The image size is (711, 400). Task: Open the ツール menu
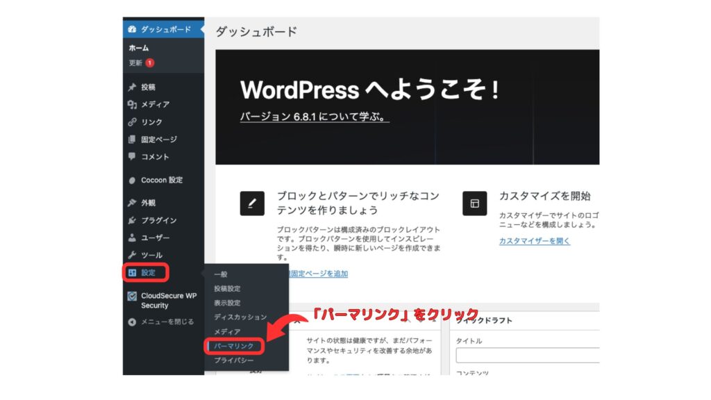pyautogui.click(x=152, y=255)
